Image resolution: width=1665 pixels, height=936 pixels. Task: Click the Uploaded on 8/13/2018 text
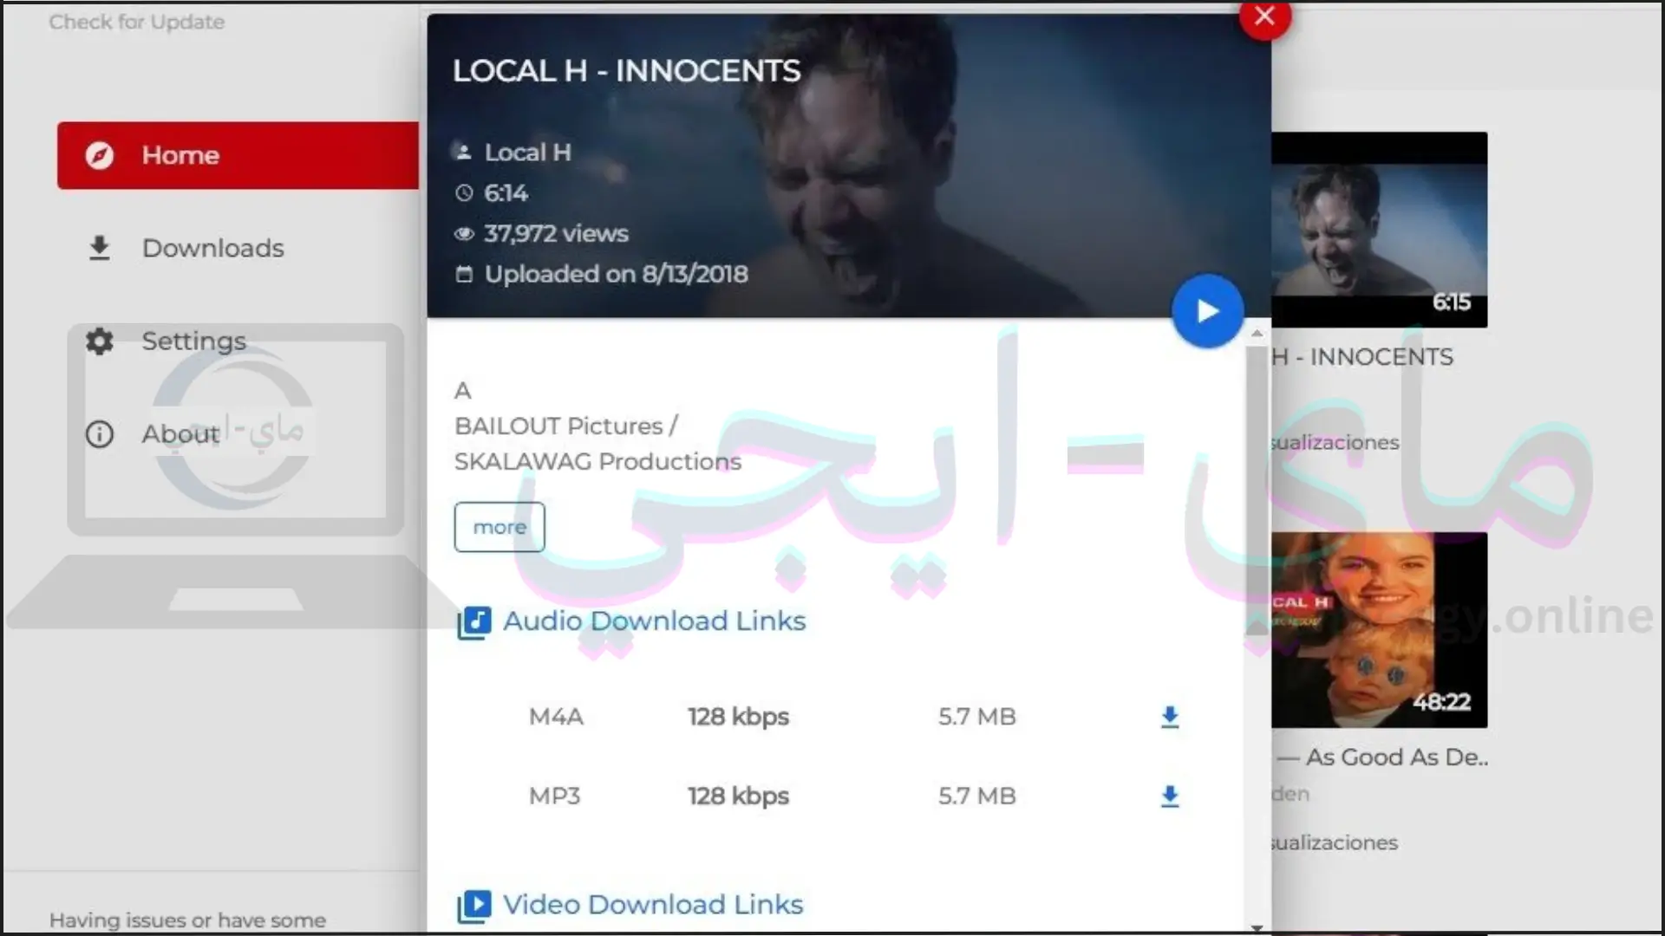[x=616, y=274]
